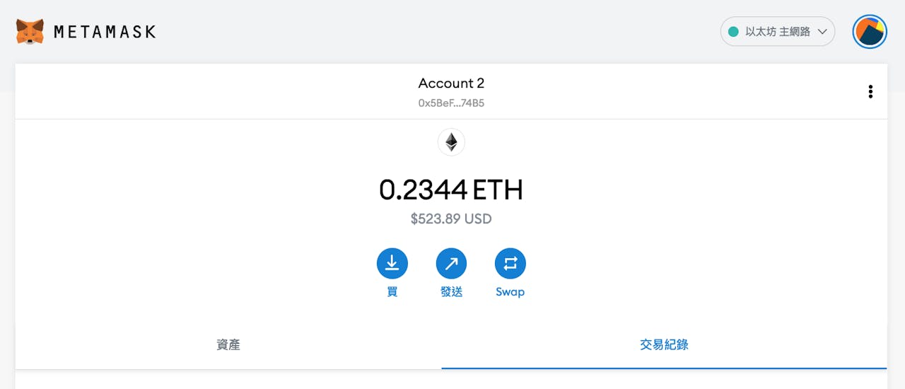
Task: Click the Account 2 name to copy address
Action: [451, 83]
